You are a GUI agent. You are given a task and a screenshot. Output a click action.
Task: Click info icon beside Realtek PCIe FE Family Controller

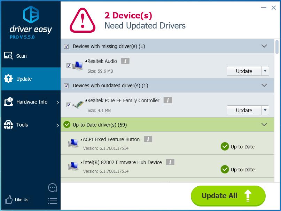pos(168,100)
